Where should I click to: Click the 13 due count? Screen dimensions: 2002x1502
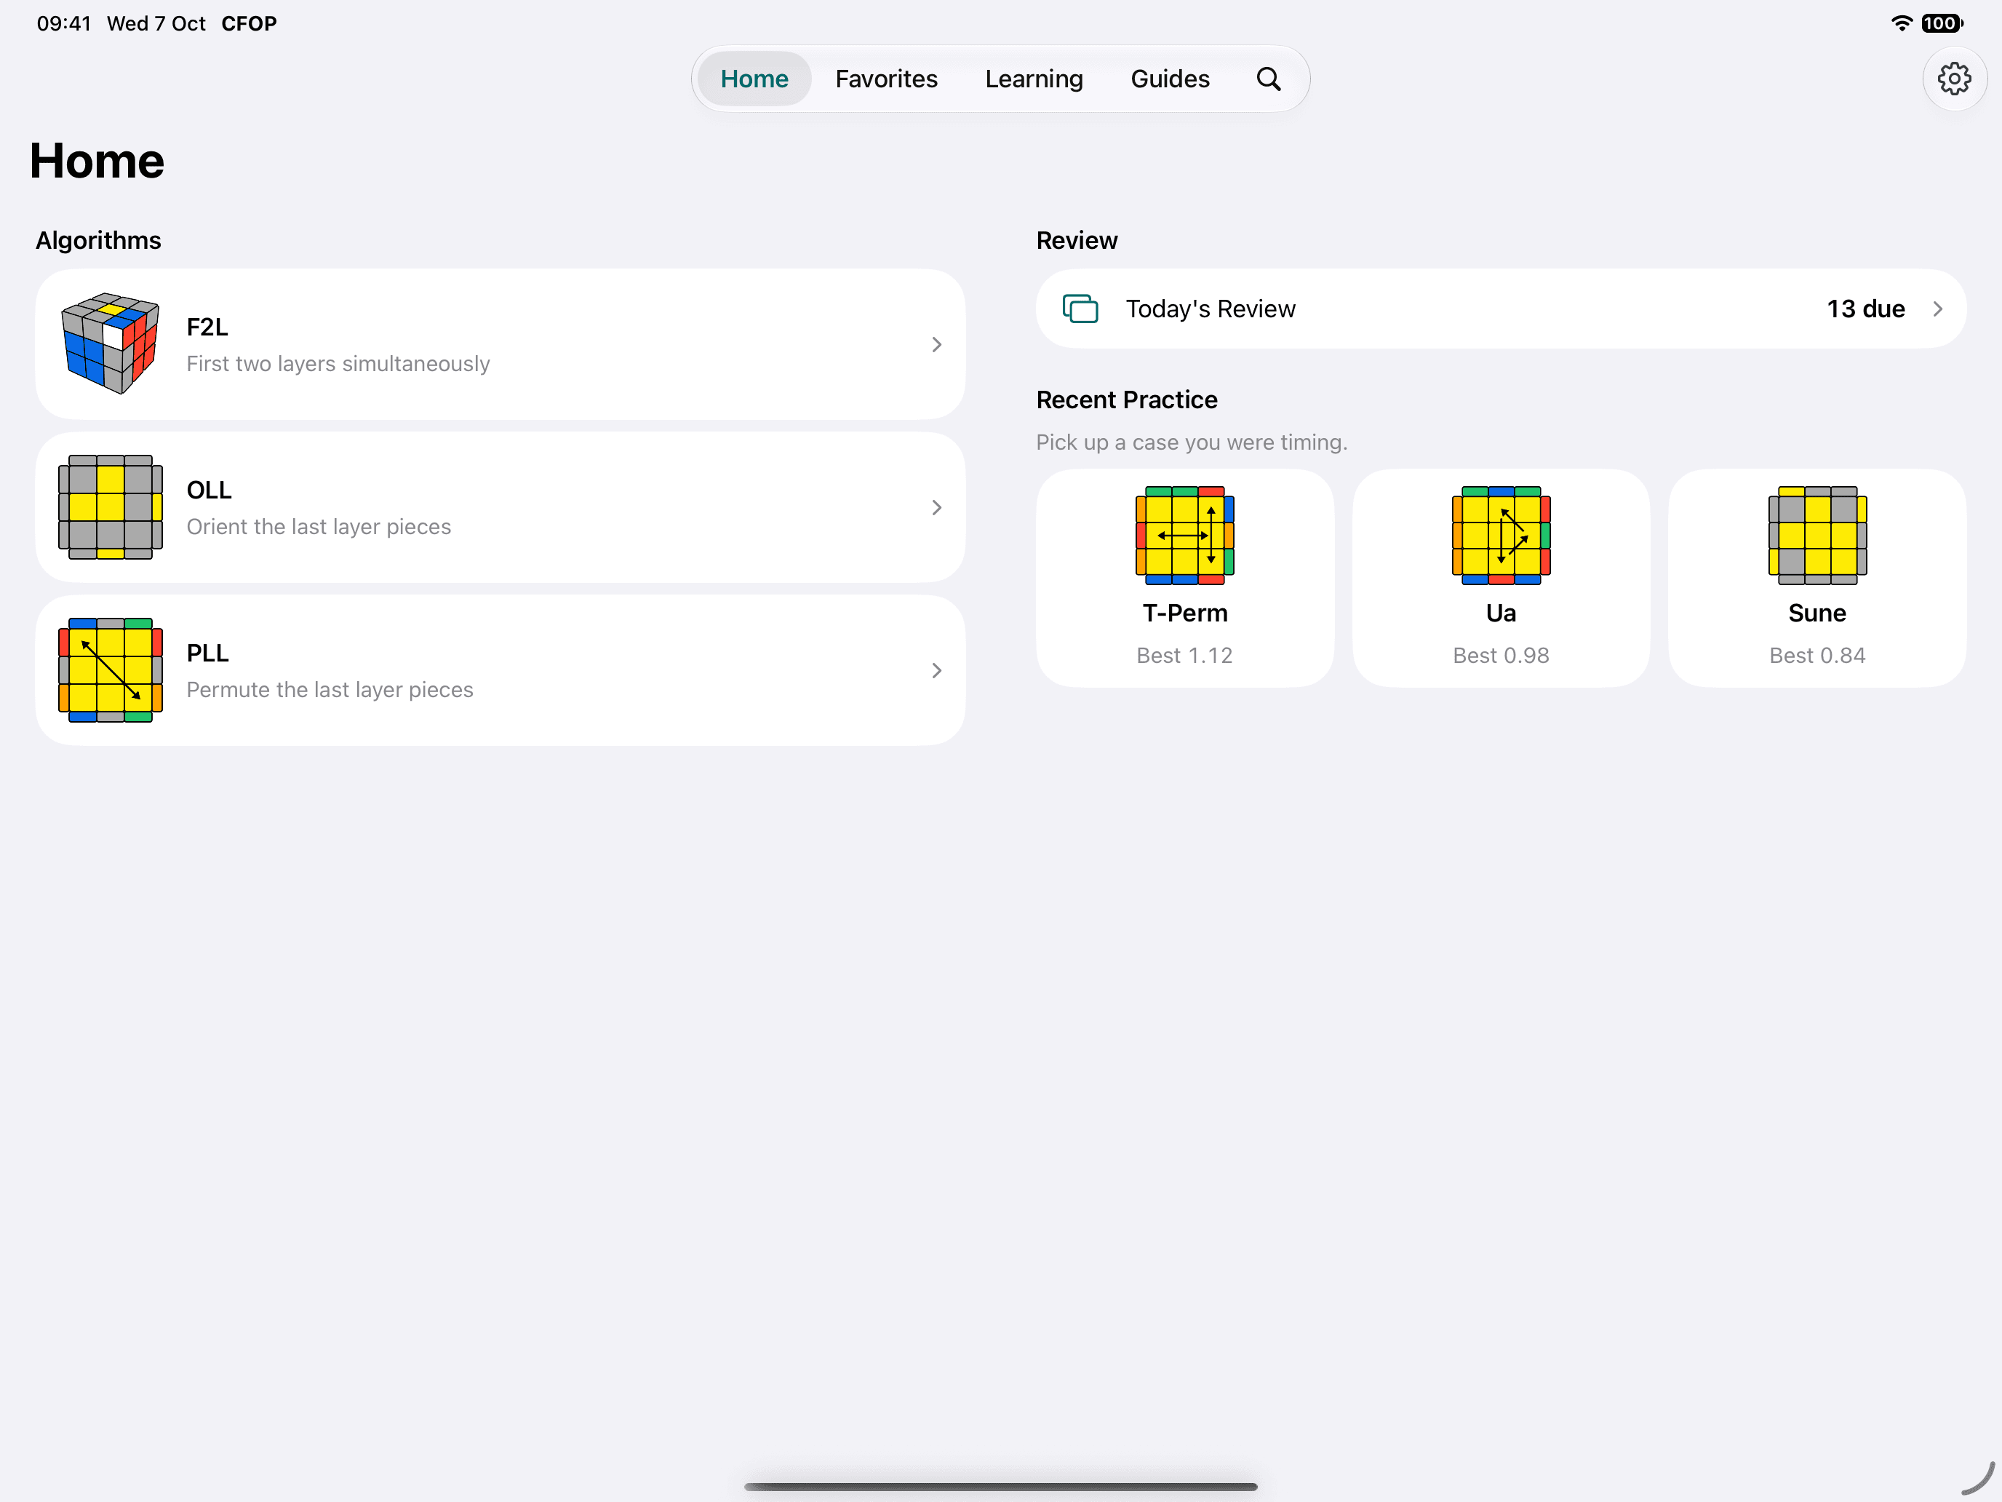pyautogui.click(x=1865, y=309)
